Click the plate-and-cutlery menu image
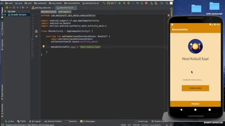225x126 pixels. (x=195, y=46)
